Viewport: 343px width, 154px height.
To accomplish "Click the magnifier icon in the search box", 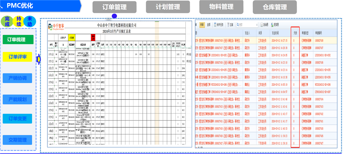I will [x=238, y=25].
